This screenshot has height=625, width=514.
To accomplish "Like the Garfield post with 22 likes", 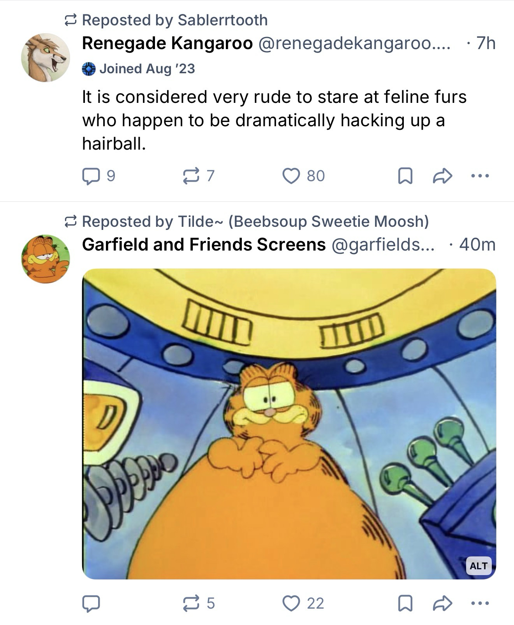I will 291,603.
